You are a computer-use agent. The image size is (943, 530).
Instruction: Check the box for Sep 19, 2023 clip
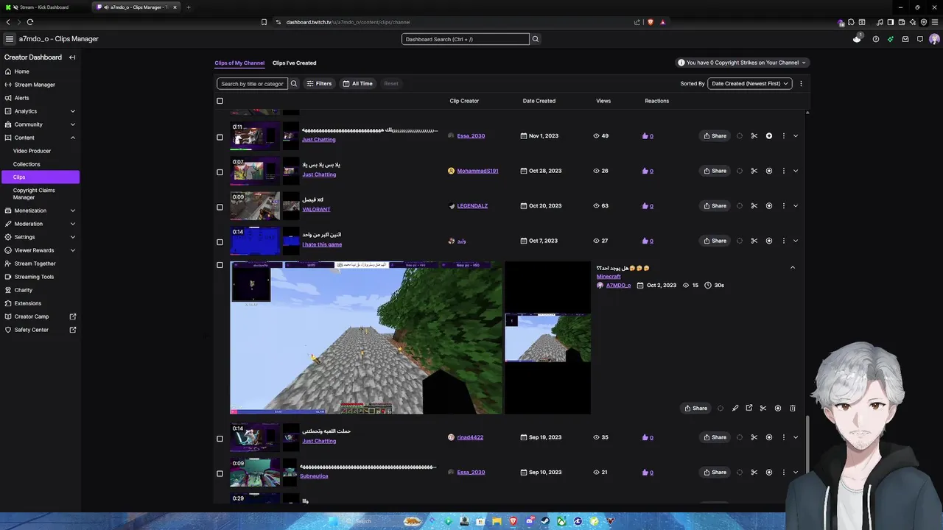click(220, 439)
